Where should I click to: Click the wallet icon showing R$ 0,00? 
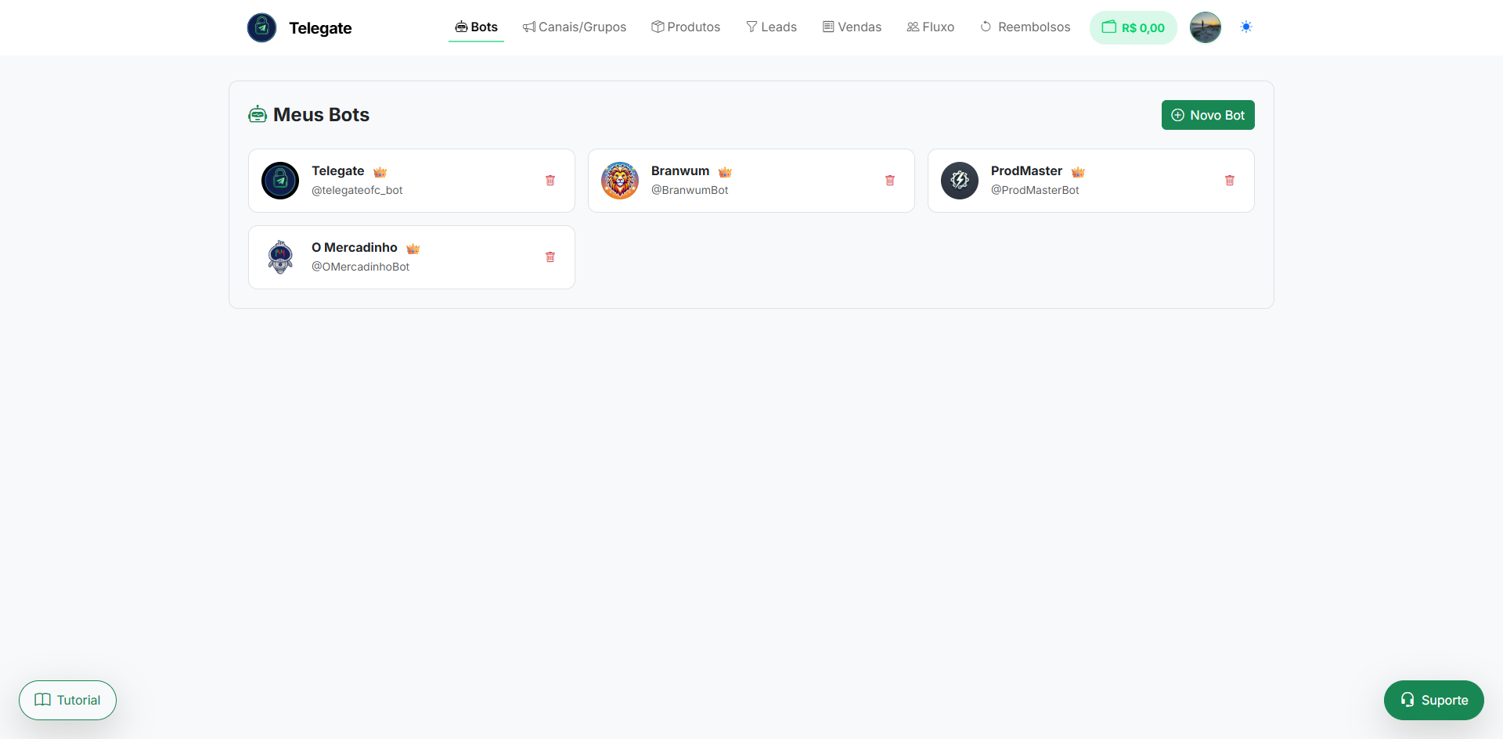(x=1108, y=27)
